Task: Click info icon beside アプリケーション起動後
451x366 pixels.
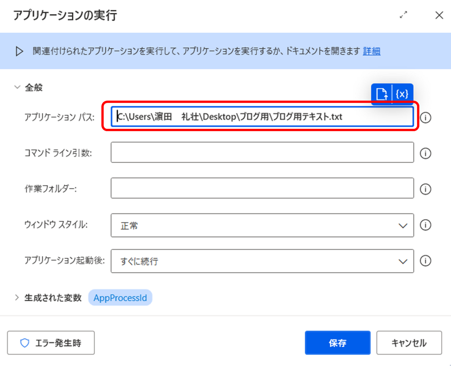Action: click(x=425, y=261)
